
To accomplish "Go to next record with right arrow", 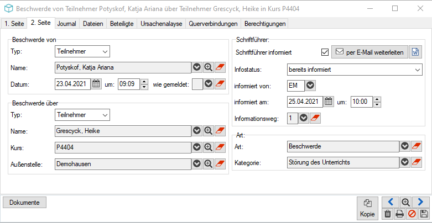I will click(420, 202).
